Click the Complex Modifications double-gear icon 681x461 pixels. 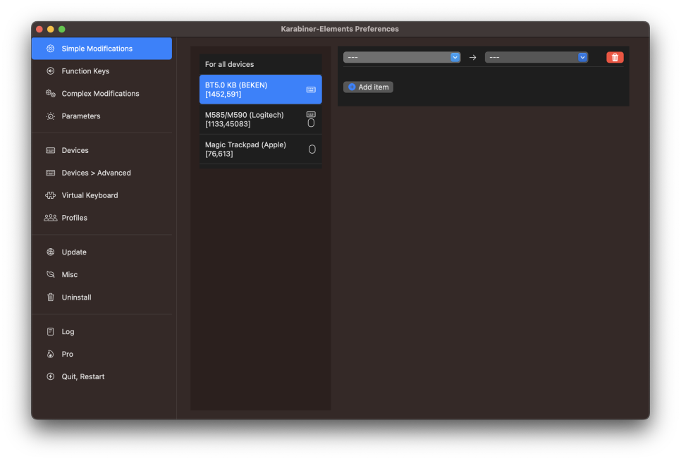click(50, 93)
